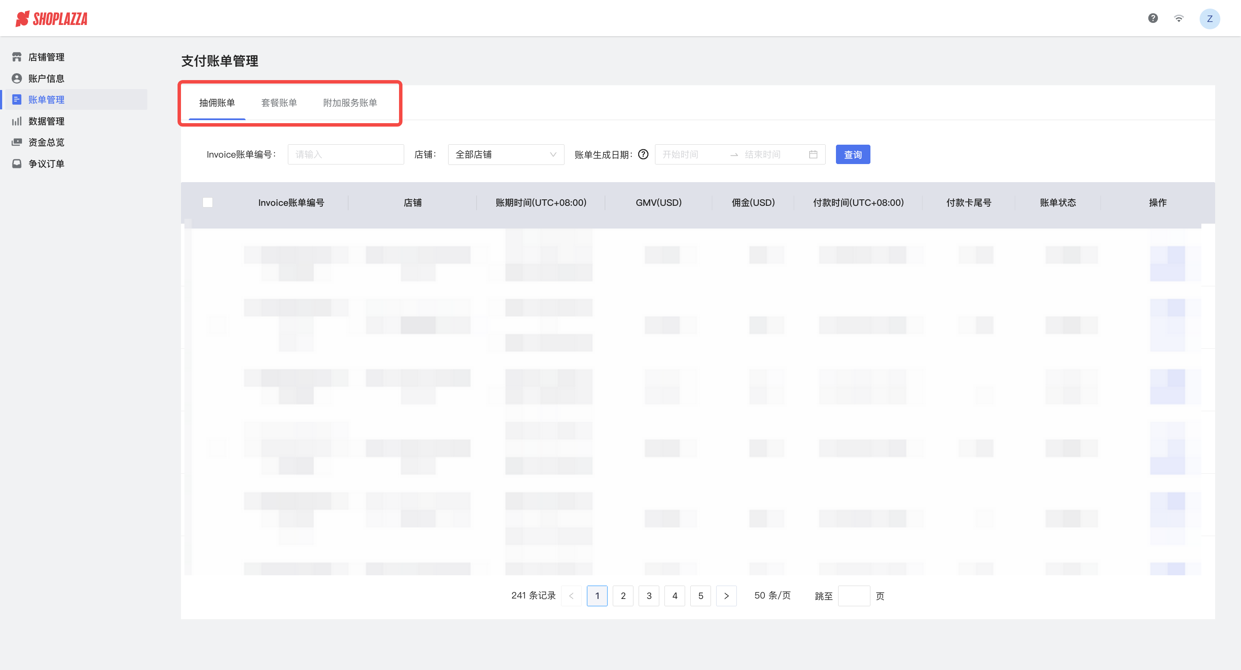Go to page 3 in pagination
Image resolution: width=1241 pixels, height=670 pixels.
[x=649, y=596]
